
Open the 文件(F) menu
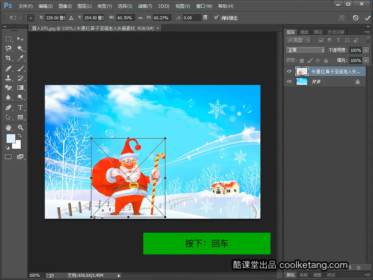tap(25, 6)
